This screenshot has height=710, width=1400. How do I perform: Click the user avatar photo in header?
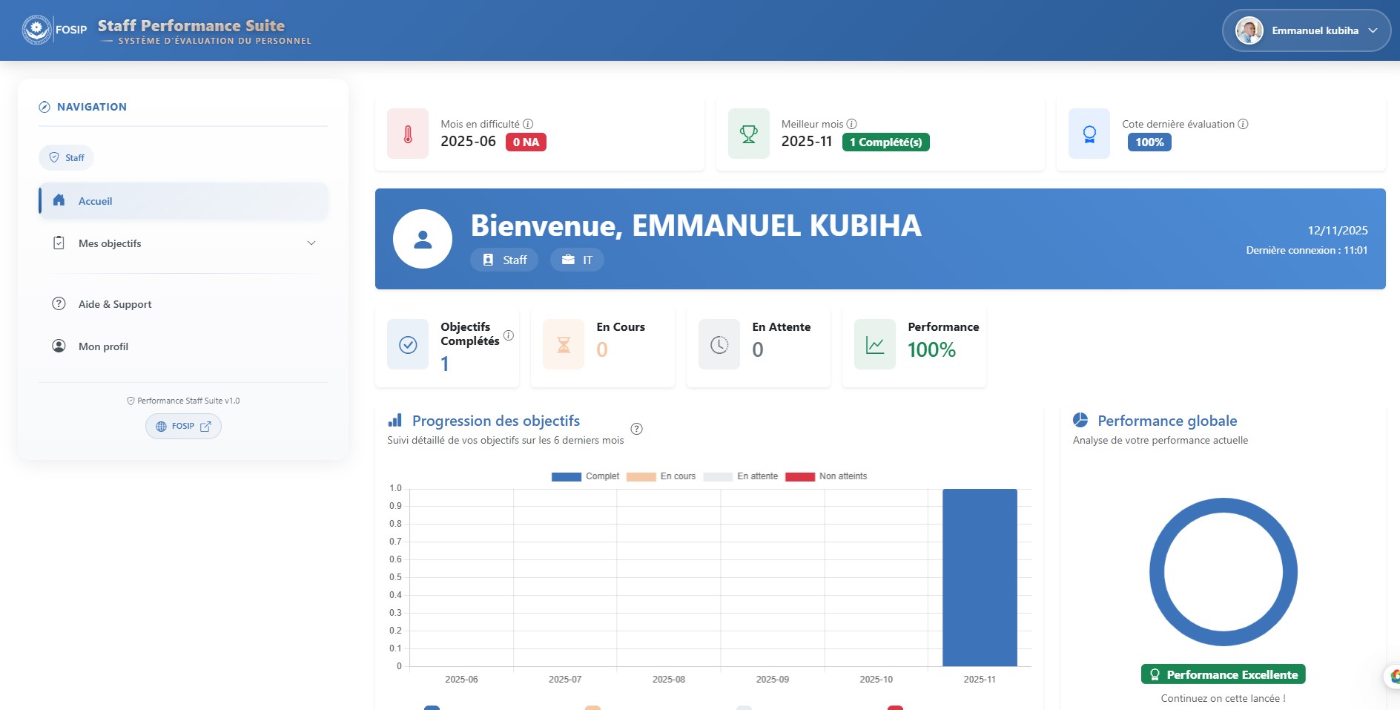[x=1249, y=30]
